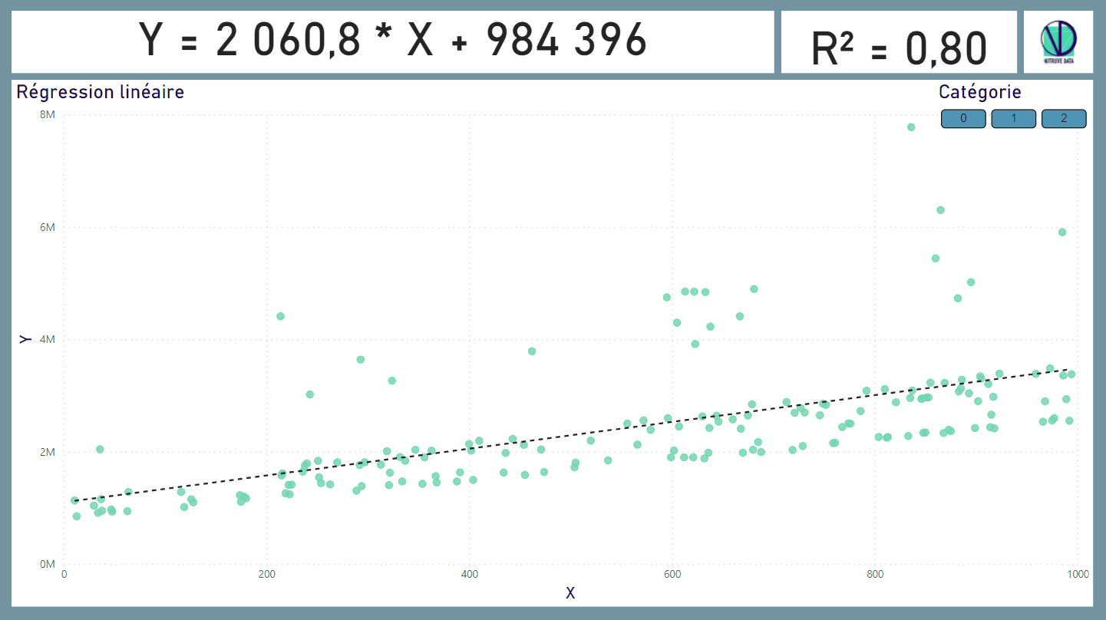
Task: Select the highest outlier point near 8M
Action: [911, 127]
